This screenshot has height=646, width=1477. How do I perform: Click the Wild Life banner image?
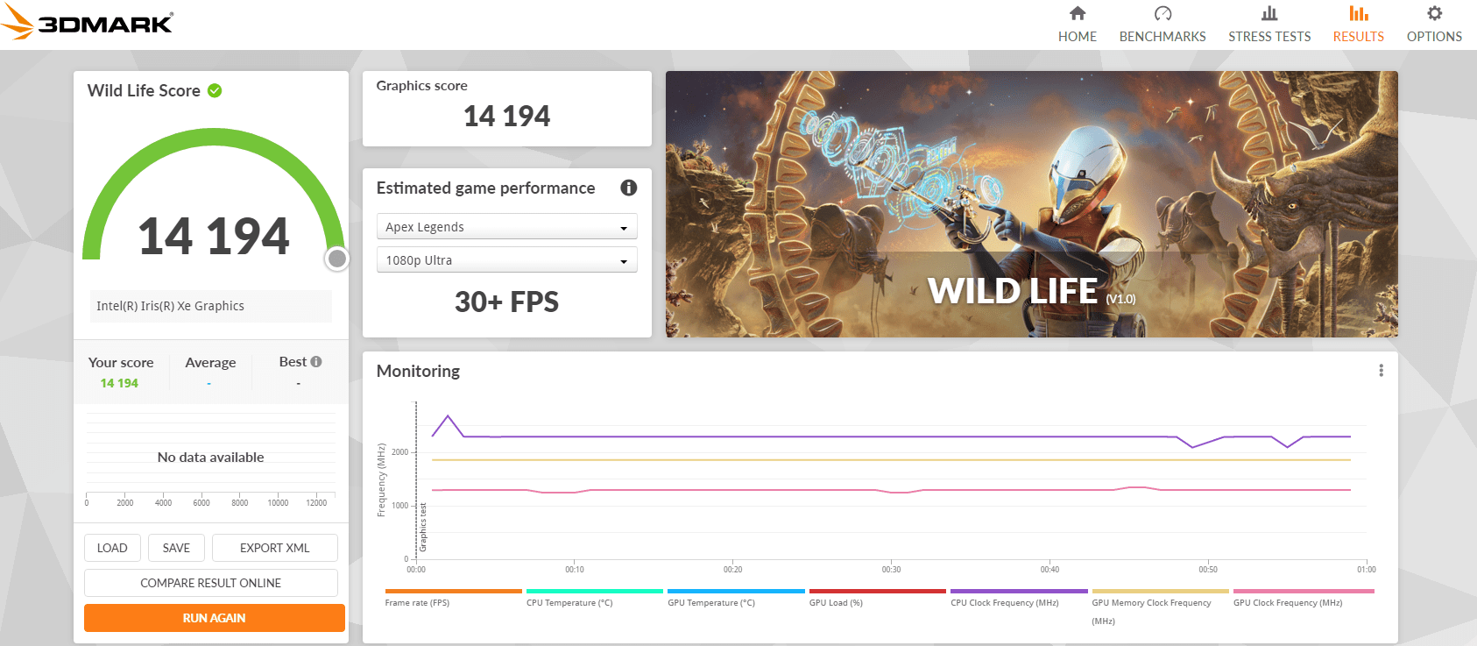[1031, 204]
